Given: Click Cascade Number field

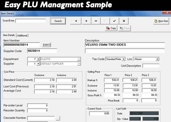Looking at the screenshot, I should [x=41, y=118].
